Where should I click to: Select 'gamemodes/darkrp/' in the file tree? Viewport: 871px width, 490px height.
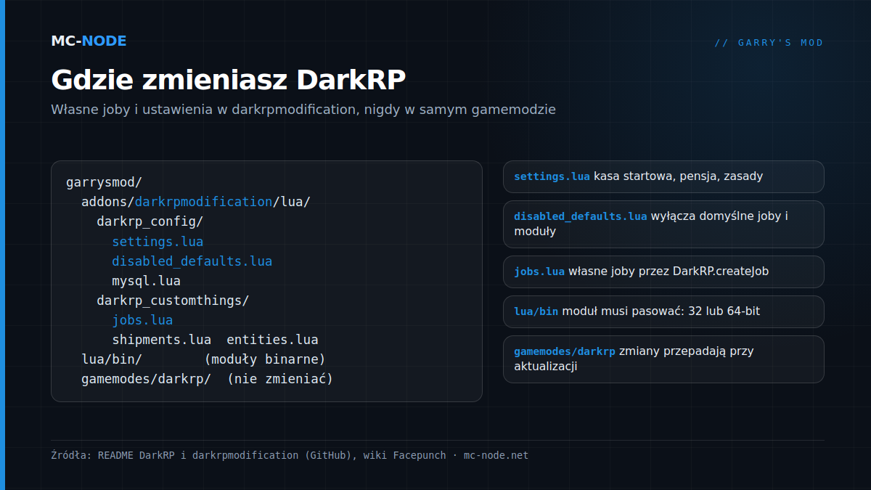point(146,378)
